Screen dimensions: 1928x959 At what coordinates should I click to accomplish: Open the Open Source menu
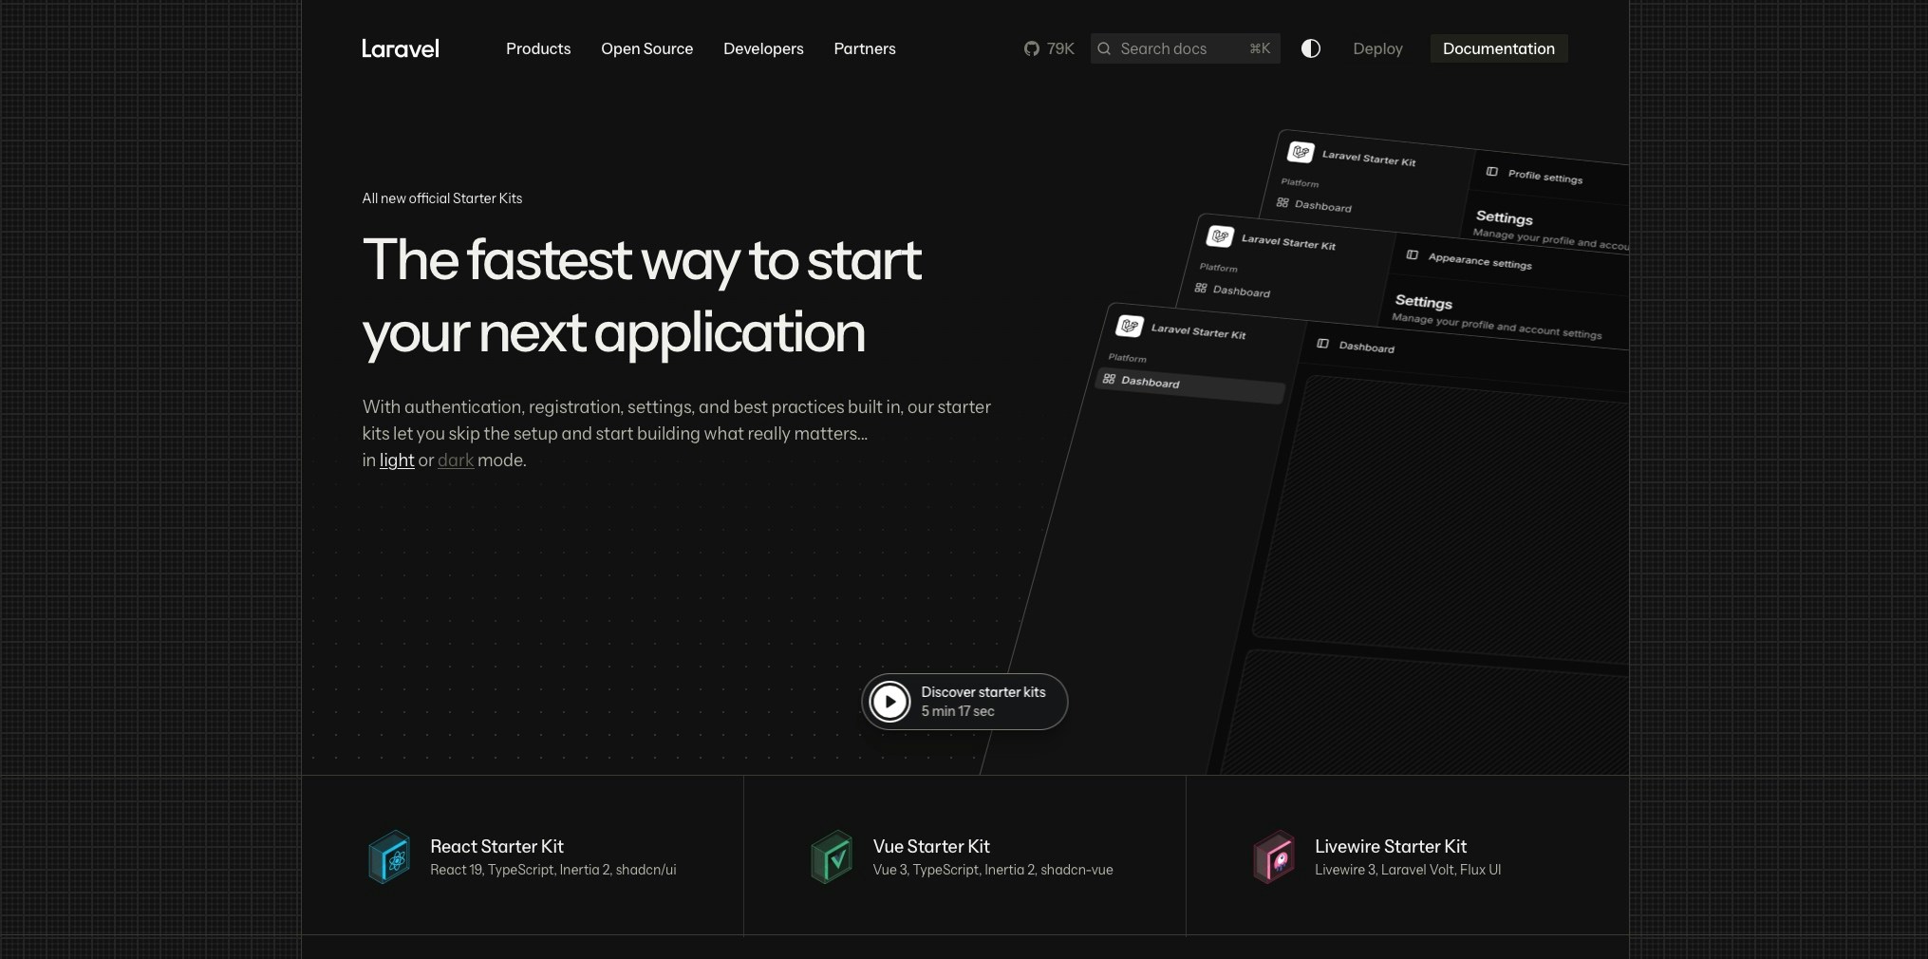646,48
